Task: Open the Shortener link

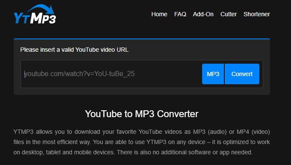Action: coord(257,14)
